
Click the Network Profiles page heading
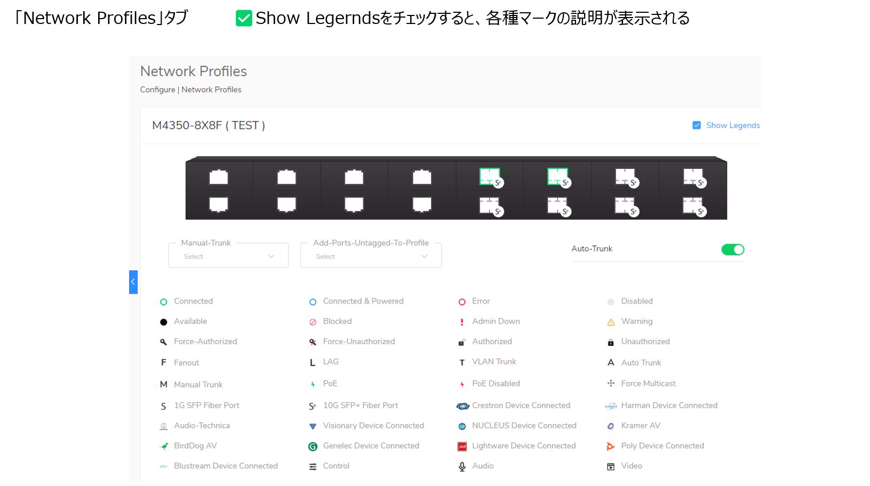[194, 71]
